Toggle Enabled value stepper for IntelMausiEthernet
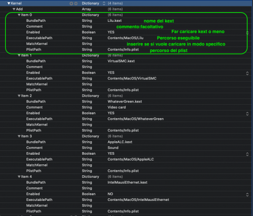The height and width of the screenshot is (216, 253). point(247,195)
